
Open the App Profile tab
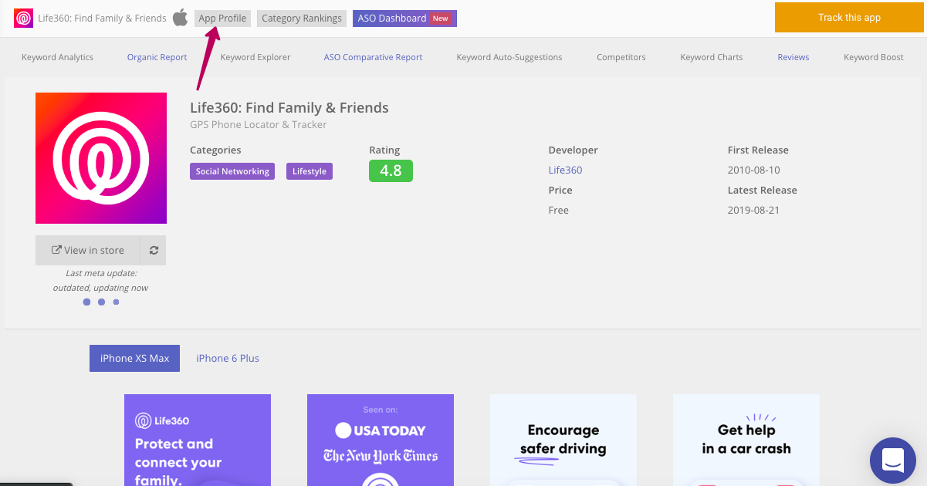(222, 19)
